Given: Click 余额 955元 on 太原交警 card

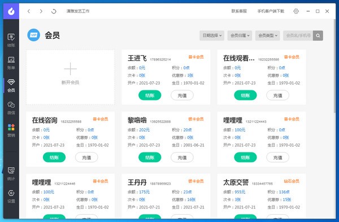Looking at the screenshot, I should pos(234,191).
